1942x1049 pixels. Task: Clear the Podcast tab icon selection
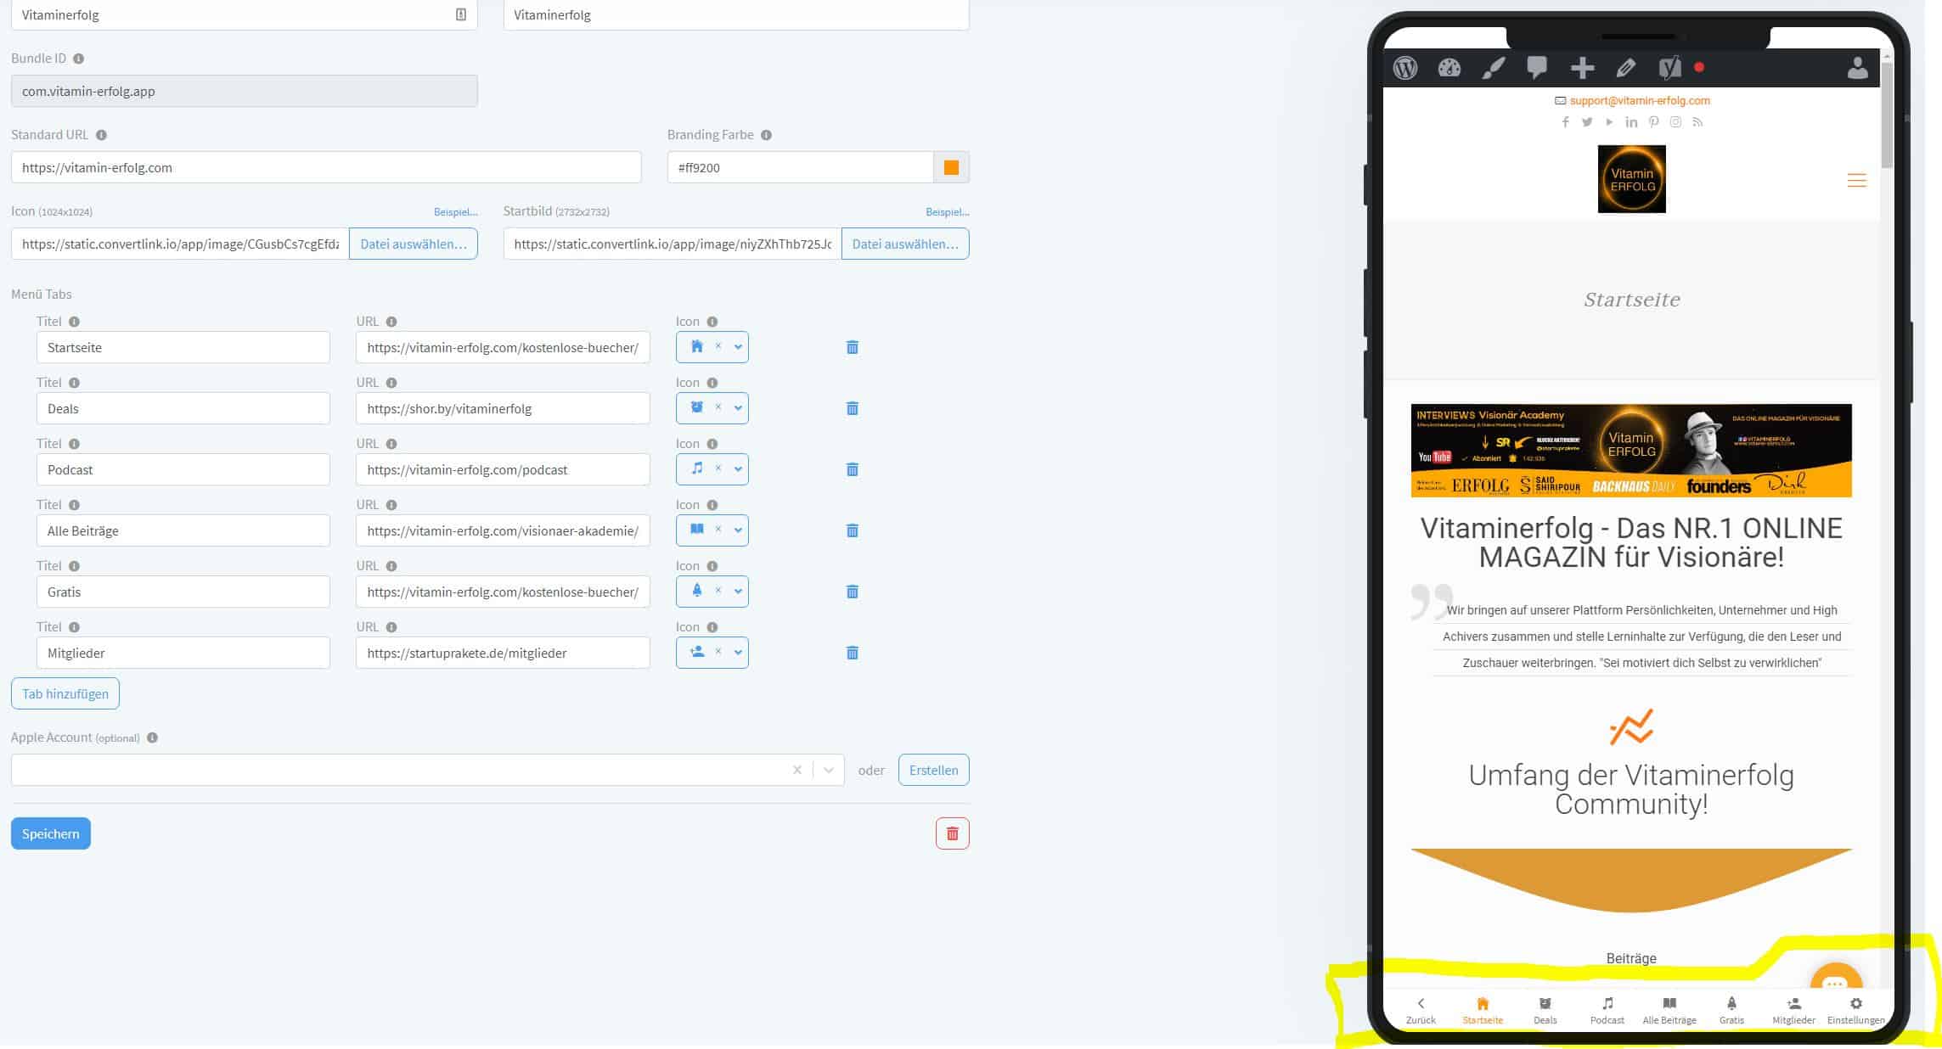[x=718, y=468]
